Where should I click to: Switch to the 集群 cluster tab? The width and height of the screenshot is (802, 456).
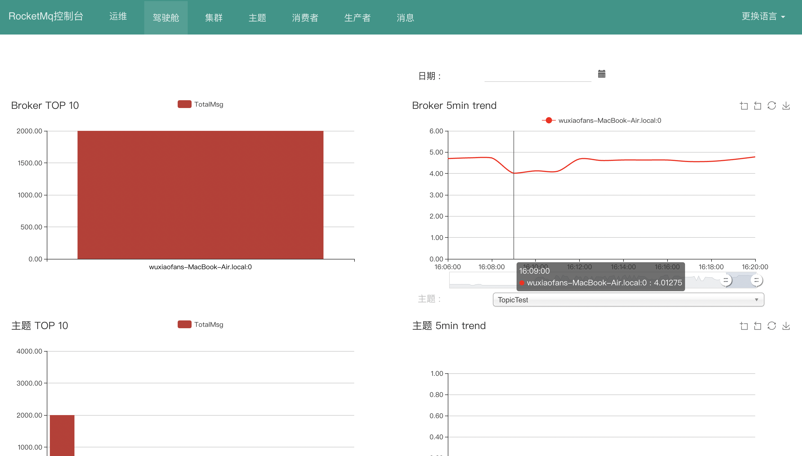(x=214, y=18)
